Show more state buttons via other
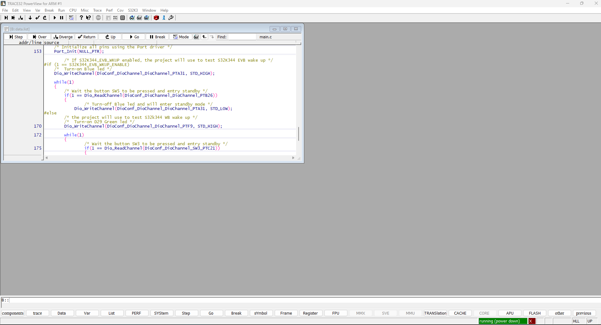 coord(559,313)
